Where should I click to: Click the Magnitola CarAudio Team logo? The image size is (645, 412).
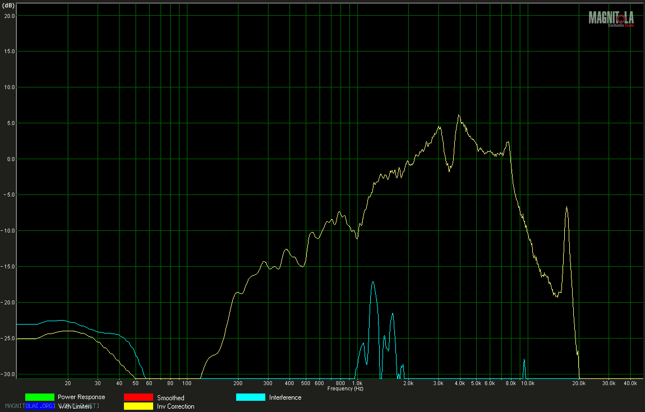[x=612, y=18]
